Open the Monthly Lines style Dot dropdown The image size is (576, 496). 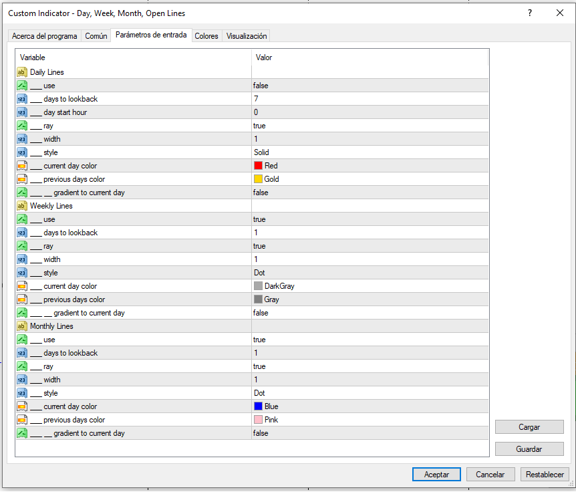[370, 393]
